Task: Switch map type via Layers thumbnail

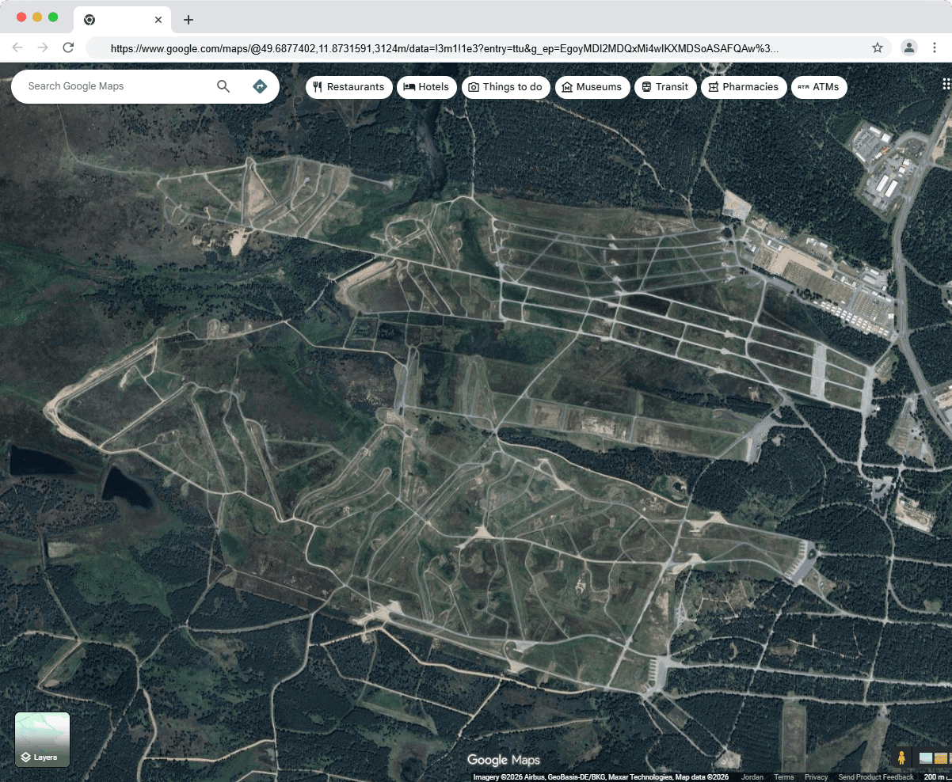Action: click(42, 739)
